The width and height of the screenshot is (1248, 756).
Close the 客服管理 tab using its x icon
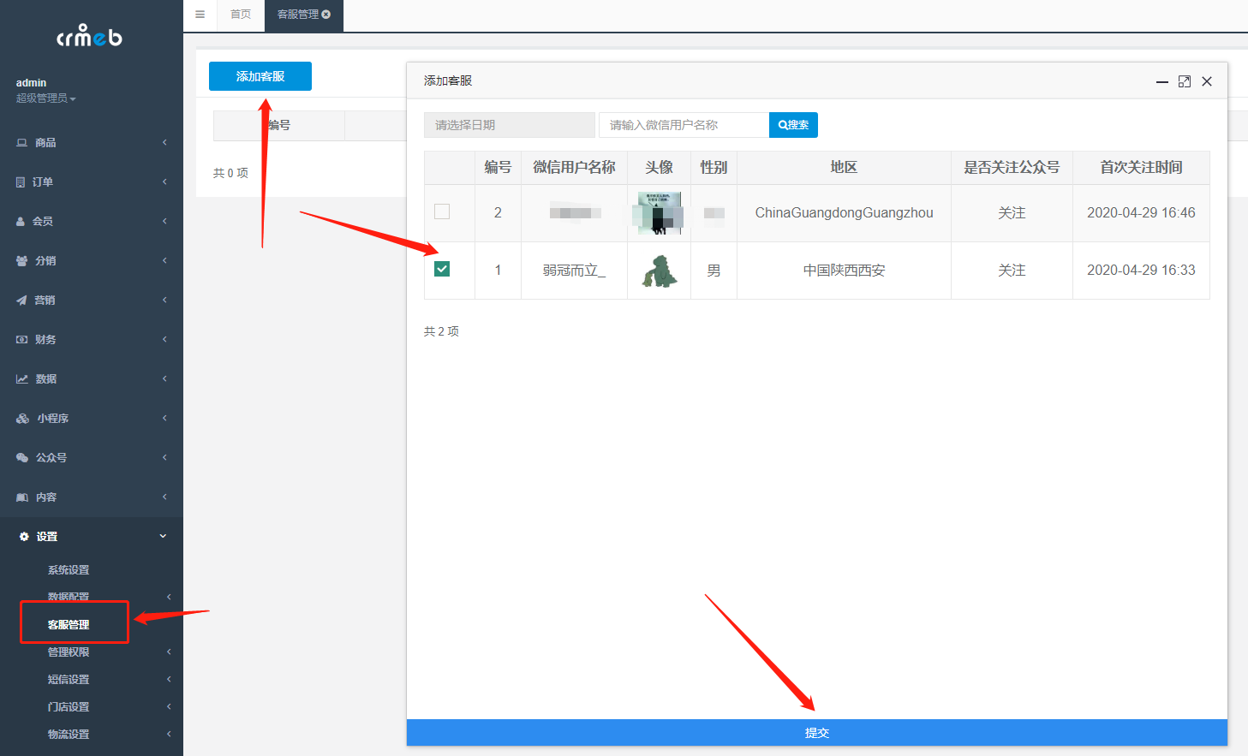tap(326, 15)
